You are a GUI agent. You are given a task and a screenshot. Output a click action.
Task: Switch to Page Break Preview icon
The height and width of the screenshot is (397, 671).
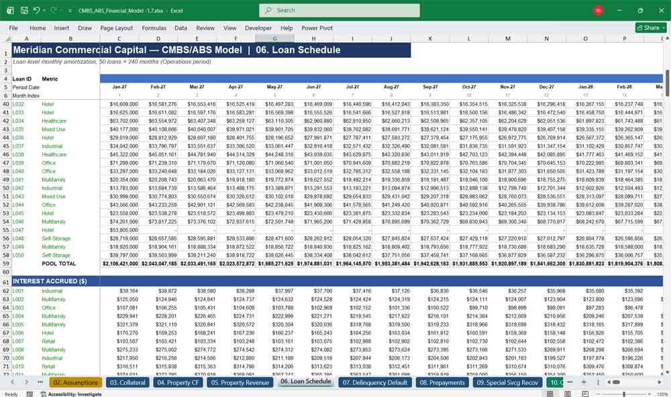[584, 394]
